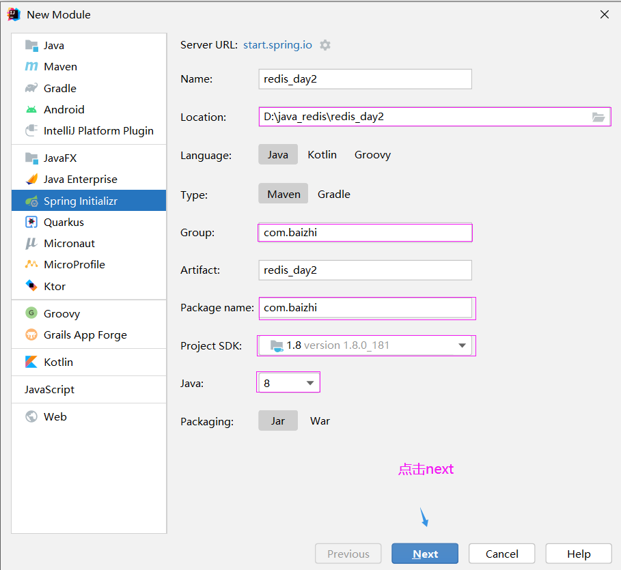Click the Help button
Image resolution: width=621 pixels, height=570 pixels.
click(x=579, y=554)
